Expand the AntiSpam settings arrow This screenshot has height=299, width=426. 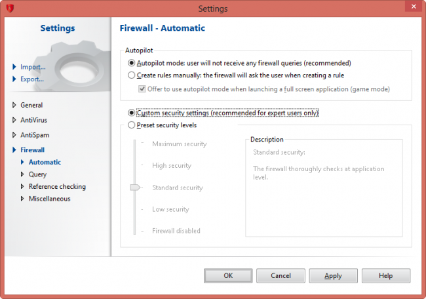(x=14, y=135)
